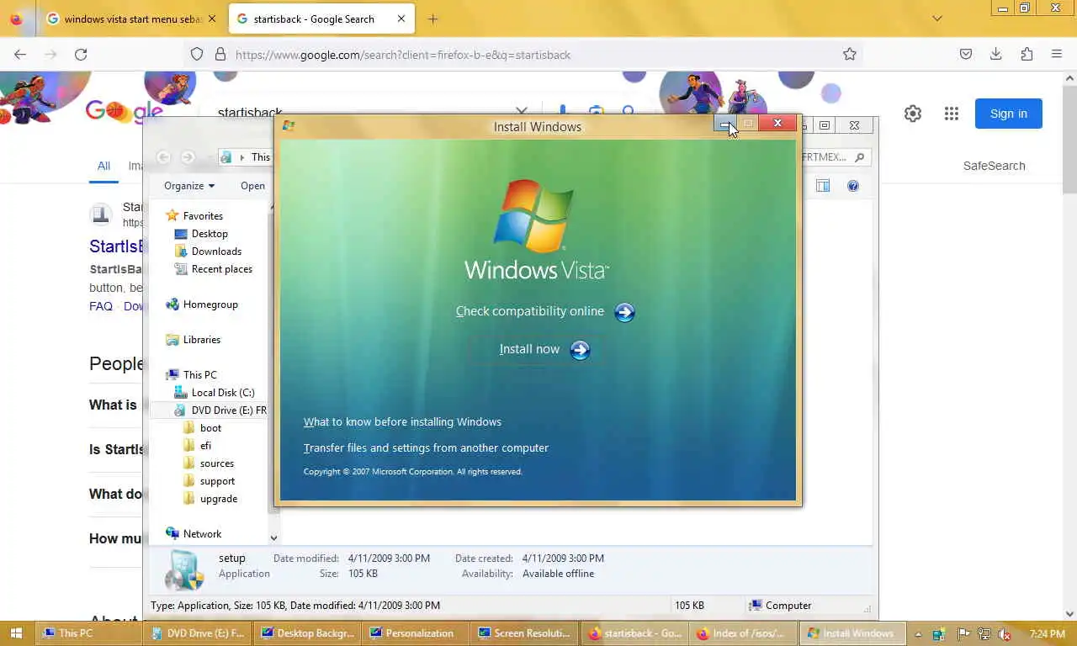The height and width of the screenshot is (646, 1077).
Task: Open boot folder in navigation tree
Action: tap(210, 428)
